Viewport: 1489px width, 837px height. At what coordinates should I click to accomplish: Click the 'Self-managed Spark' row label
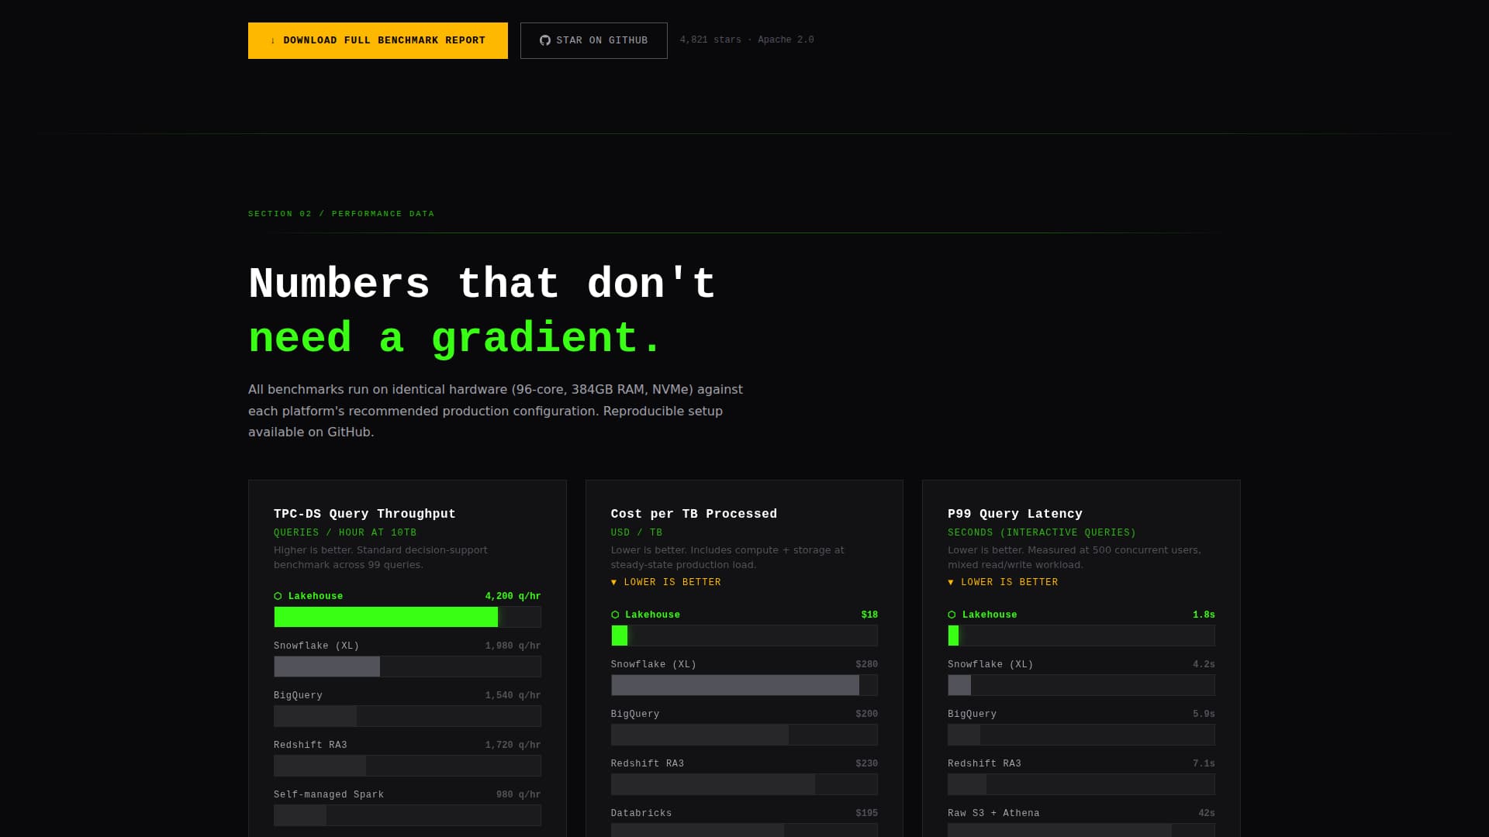[329, 794]
